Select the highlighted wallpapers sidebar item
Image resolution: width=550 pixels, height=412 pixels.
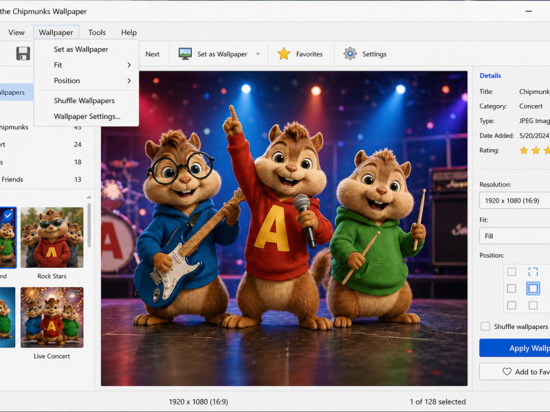(16, 92)
